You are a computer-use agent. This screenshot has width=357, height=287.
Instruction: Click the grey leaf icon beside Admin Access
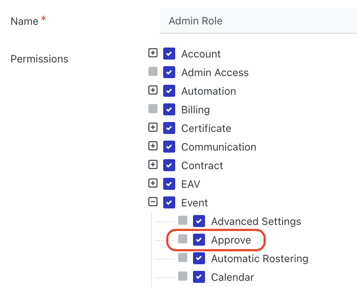coord(153,72)
